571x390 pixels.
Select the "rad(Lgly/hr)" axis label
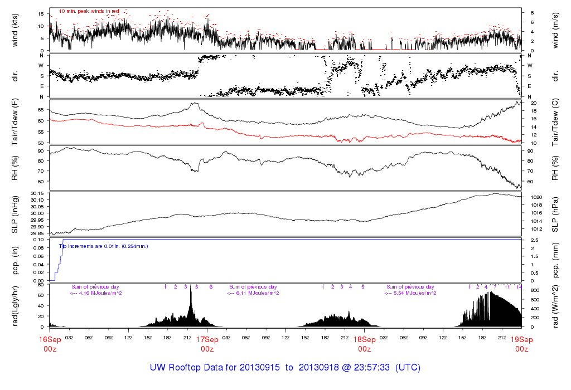(14, 306)
